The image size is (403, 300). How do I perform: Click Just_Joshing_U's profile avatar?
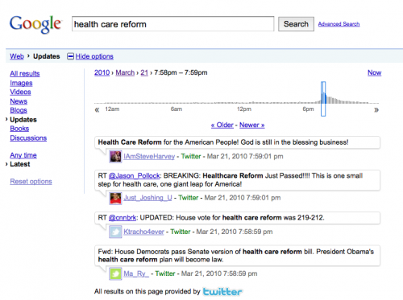click(115, 199)
